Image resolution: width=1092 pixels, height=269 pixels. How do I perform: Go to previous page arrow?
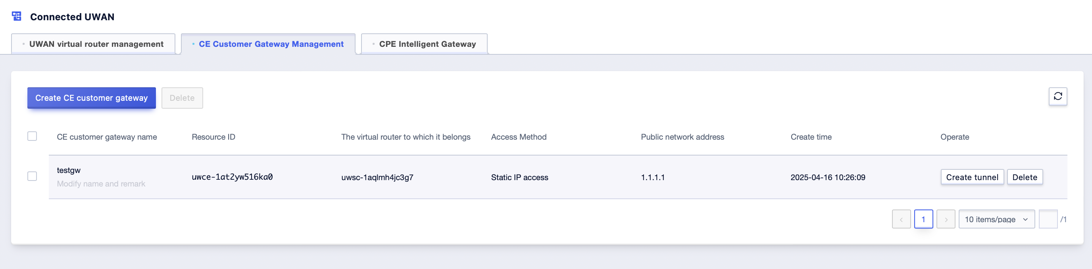[x=901, y=219]
